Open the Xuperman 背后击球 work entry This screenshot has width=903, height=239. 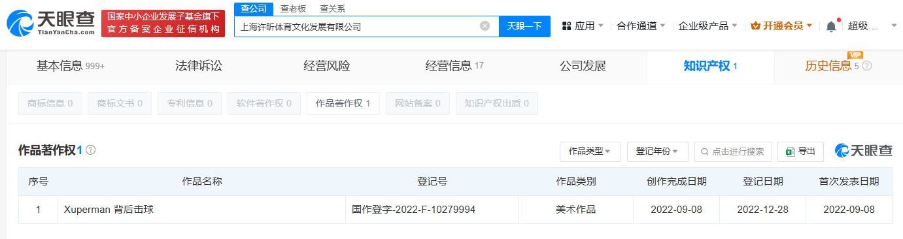109,210
